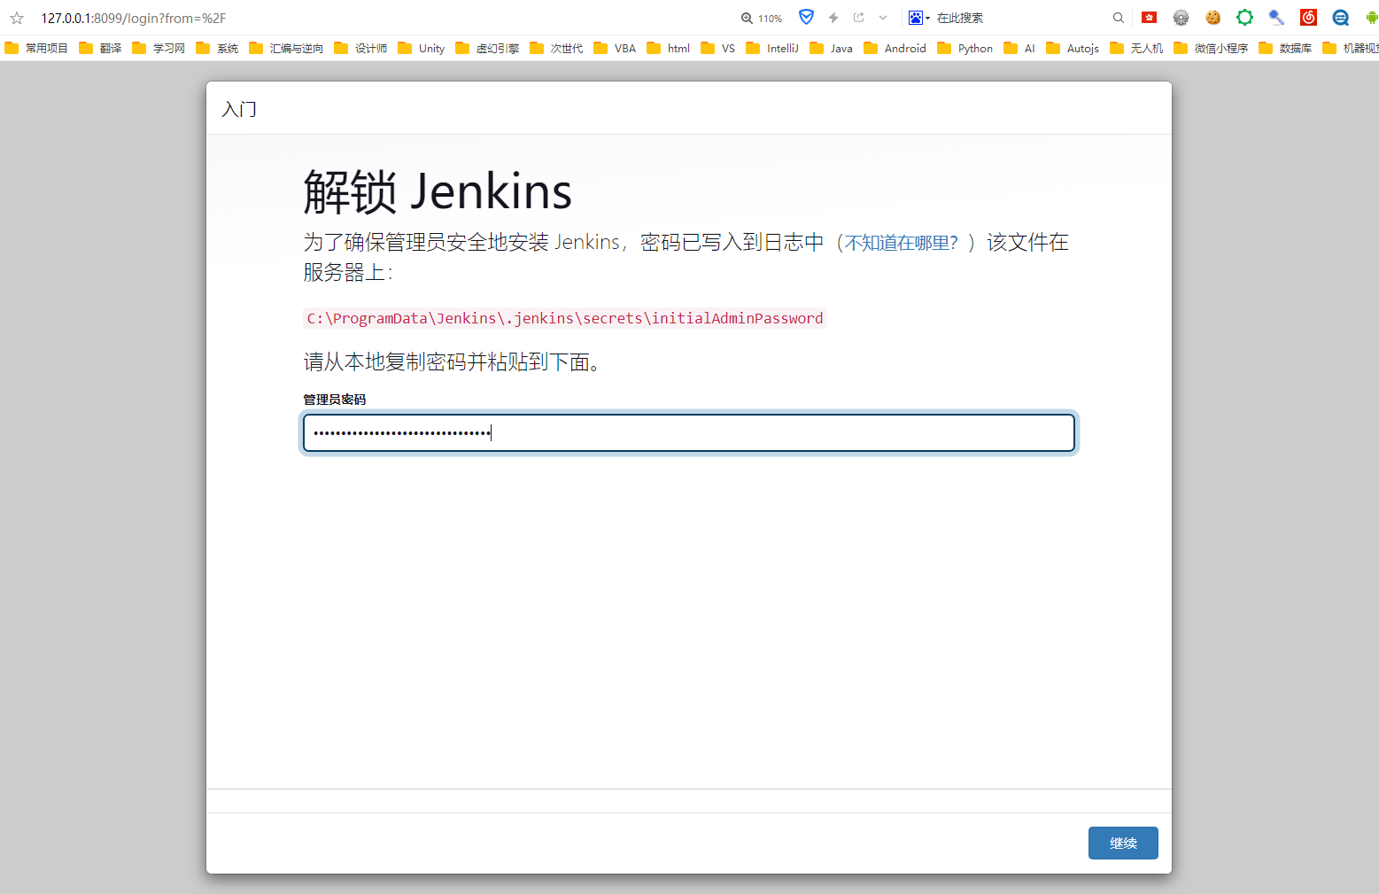Open the 翻译 bookmark folder

(100, 48)
